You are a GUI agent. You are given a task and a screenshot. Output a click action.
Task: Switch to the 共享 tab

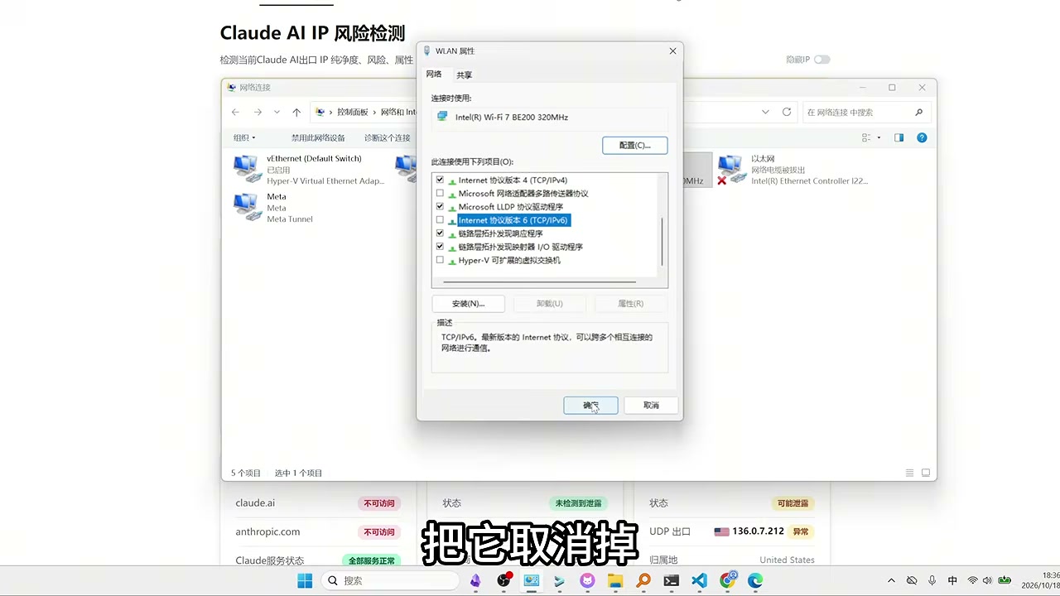[465, 75]
